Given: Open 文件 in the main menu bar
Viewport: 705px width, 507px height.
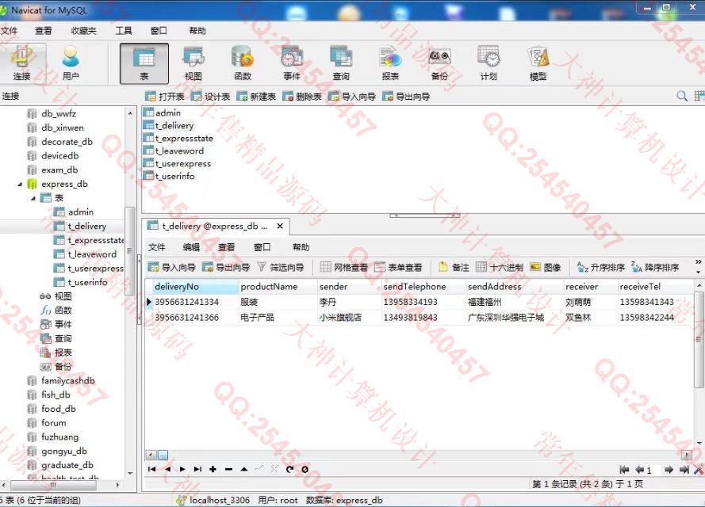Looking at the screenshot, I should coord(9,31).
